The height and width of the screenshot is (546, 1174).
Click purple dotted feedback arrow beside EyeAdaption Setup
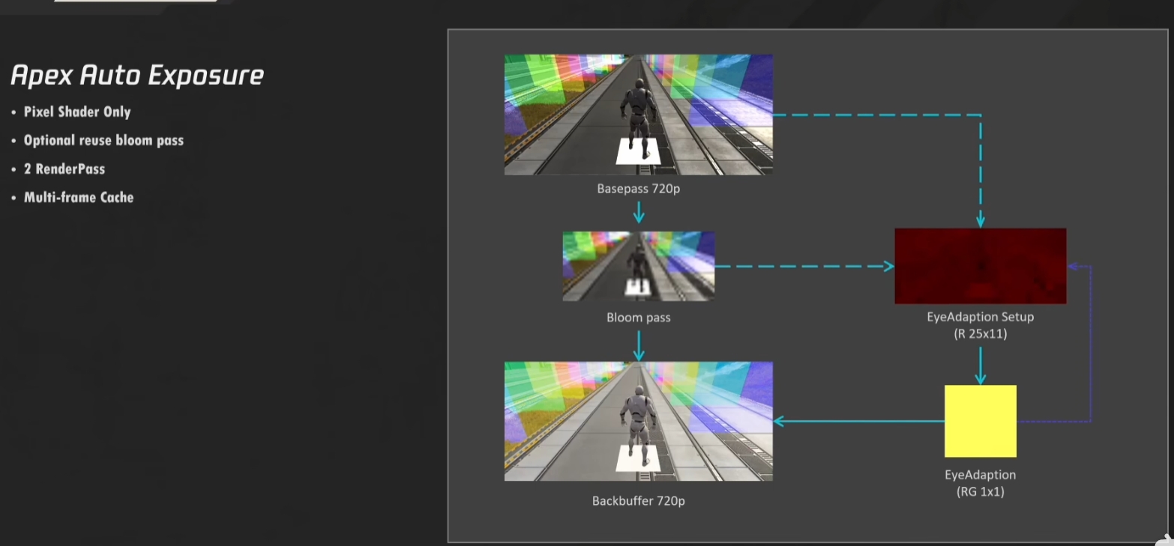coord(1089,345)
